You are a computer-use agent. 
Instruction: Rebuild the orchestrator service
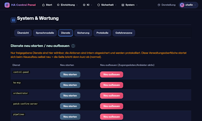[112, 96]
